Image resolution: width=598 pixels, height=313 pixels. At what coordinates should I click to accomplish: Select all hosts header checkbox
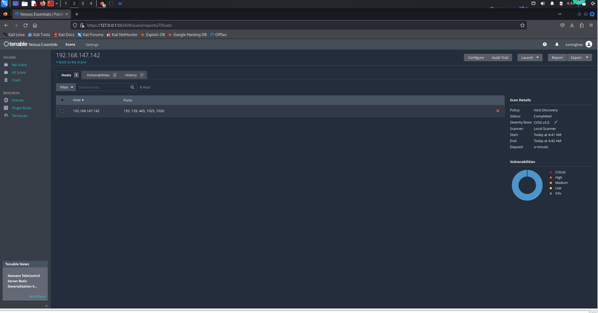point(62,100)
